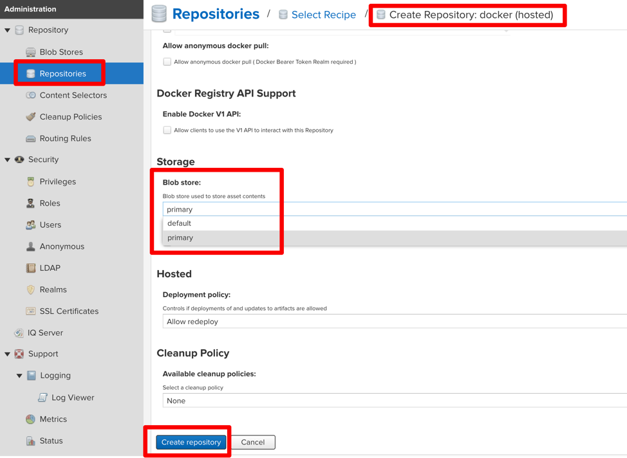Open Log Viewer in the sidebar
This screenshot has width=627, height=458.
[x=73, y=398]
